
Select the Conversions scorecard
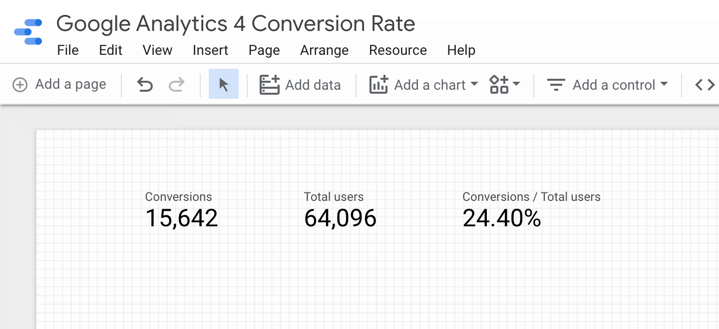180,209
